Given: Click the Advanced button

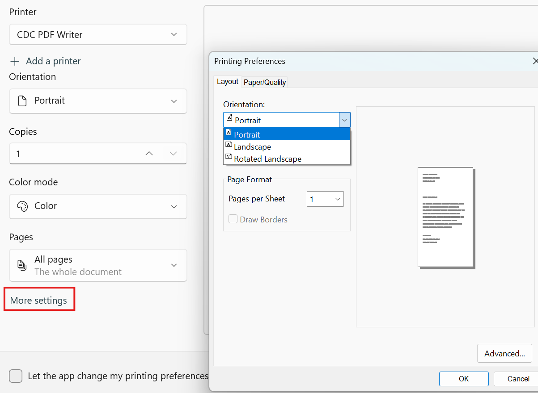Looking at the screenshot, I should pyautogui.click(x=504, y=353).
